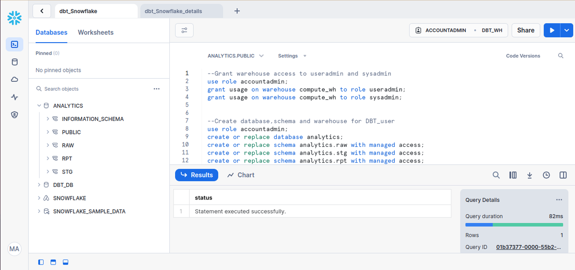Open object browser more options
This screenshot has height=270, width=575.
(x=156, y=89)
